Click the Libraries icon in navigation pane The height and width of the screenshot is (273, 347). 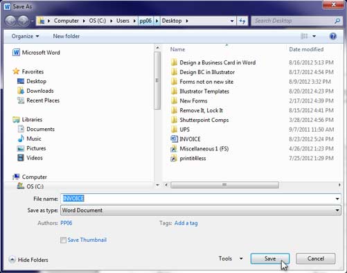point(16,119)
